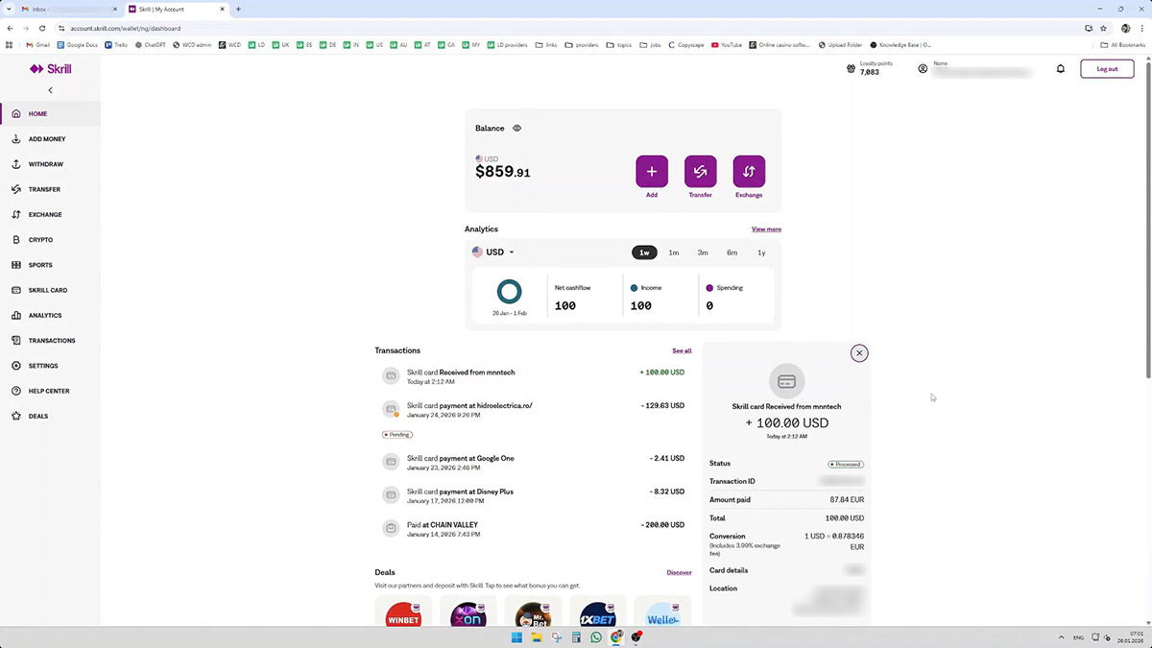Image resolution: width=1152 pixels, height=648 pixels.
Task: Click the browser page vertical scrollbar
Action: pyautogui.click(x=1147, y=221)
